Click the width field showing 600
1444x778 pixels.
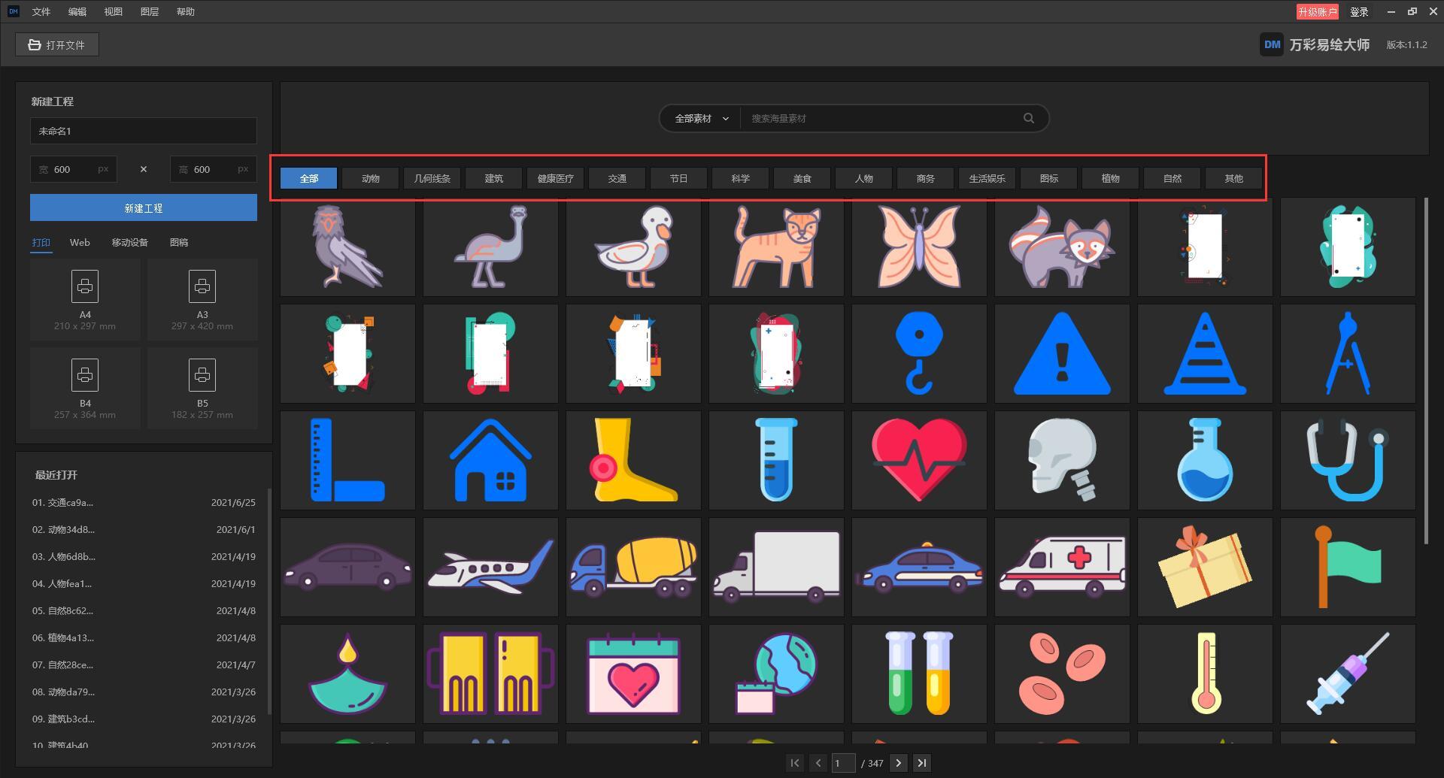point(74,169)
